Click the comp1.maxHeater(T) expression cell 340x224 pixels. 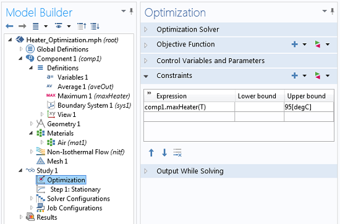point(189,107)
